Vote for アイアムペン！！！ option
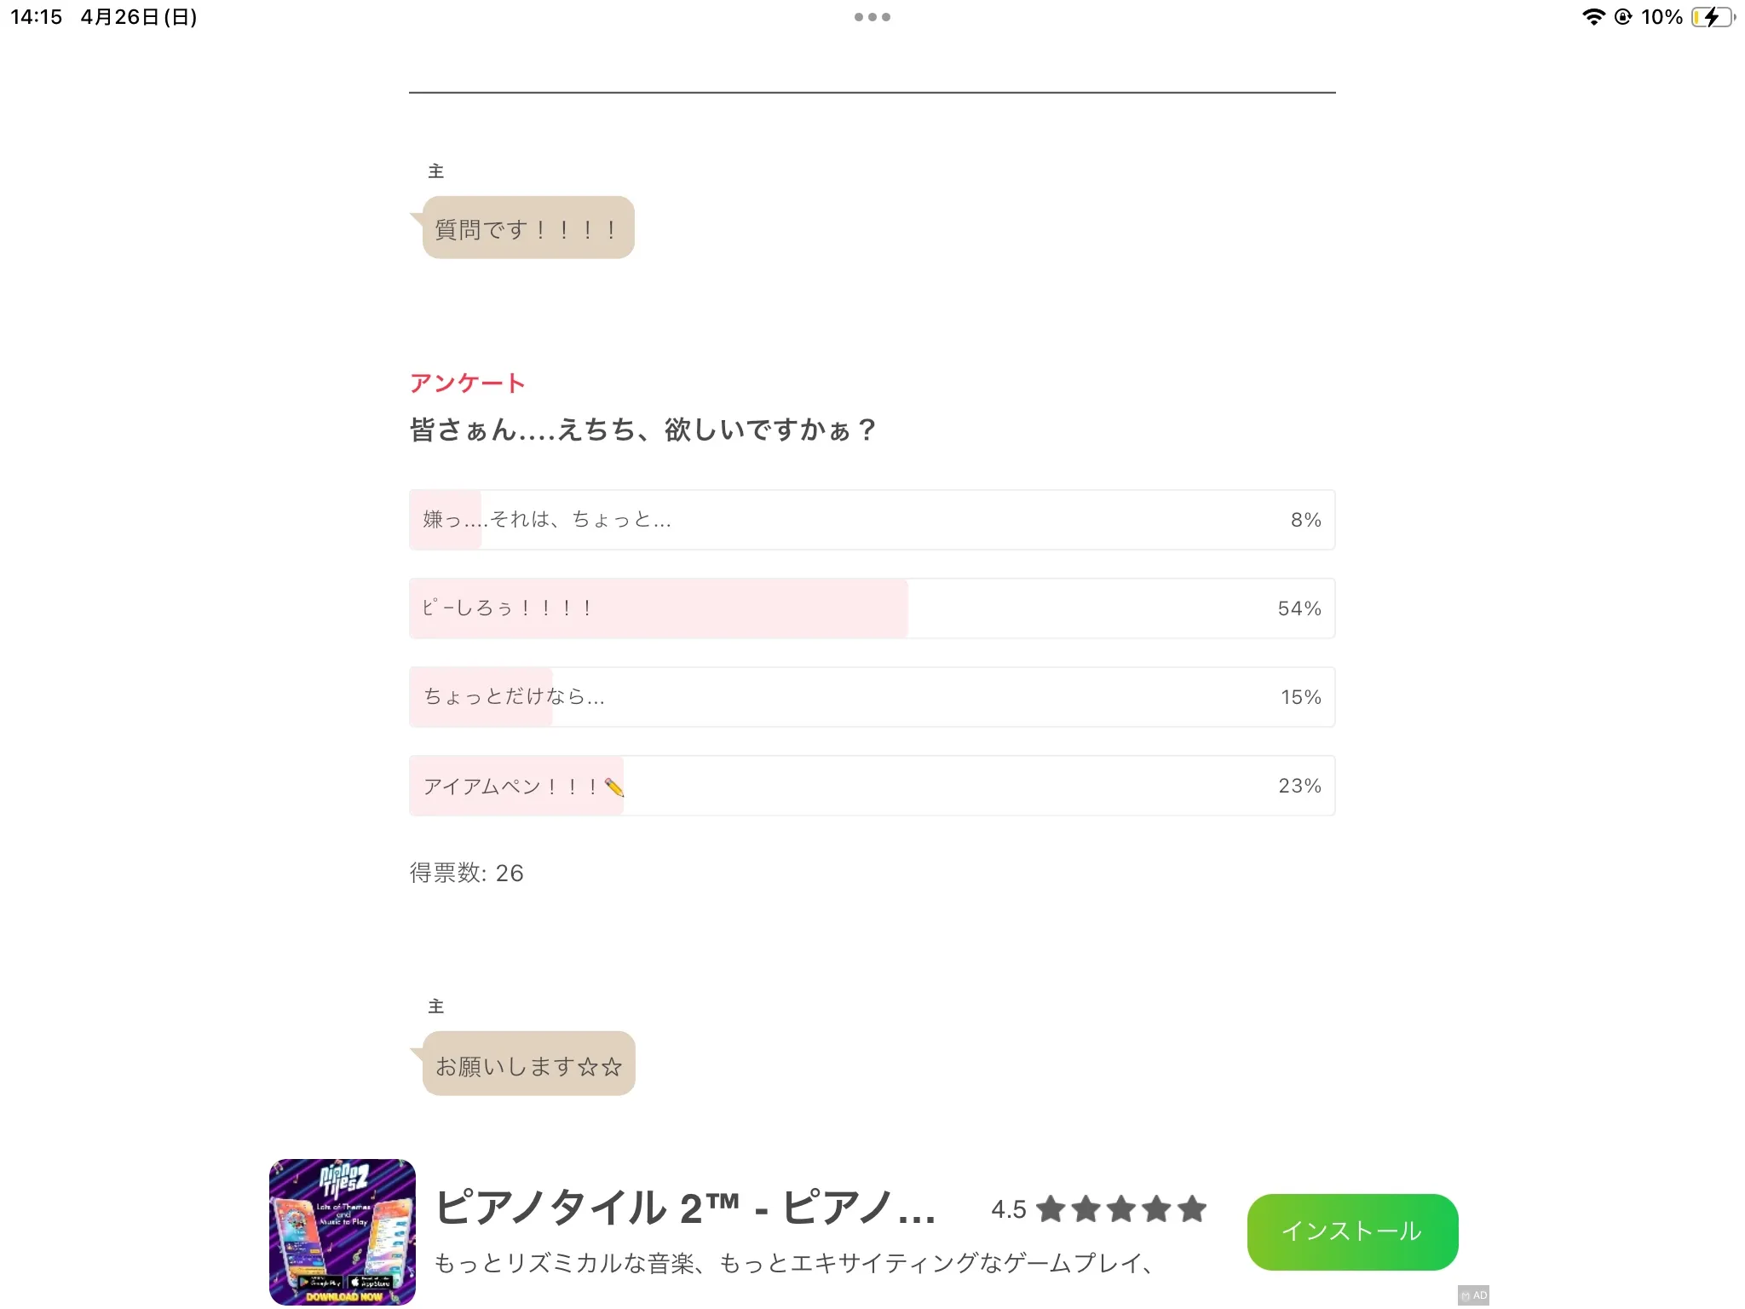The height and width of the screenshot is (1309, 1745). [872, 786]
